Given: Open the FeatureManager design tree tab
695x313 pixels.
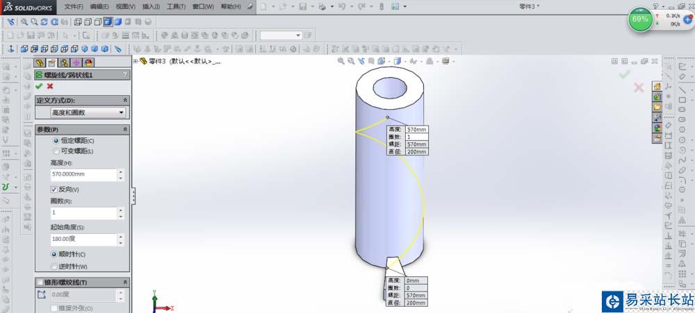Looking at the screenshot, I should 40,63.
